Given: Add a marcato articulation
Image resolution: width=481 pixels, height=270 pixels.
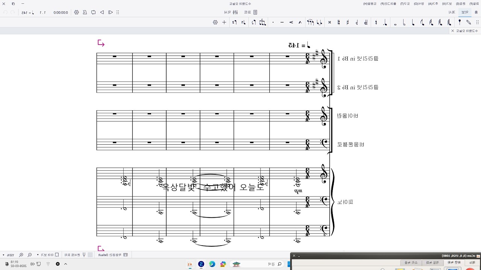Looking at the screenshot, I should (x=300, y=22).
